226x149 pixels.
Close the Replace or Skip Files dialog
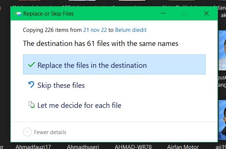click(206, 14)
